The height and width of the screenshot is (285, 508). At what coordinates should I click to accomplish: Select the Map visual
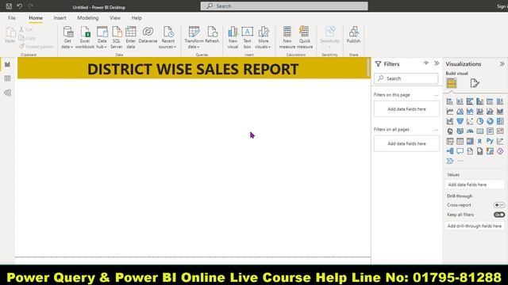coord(450,131)
